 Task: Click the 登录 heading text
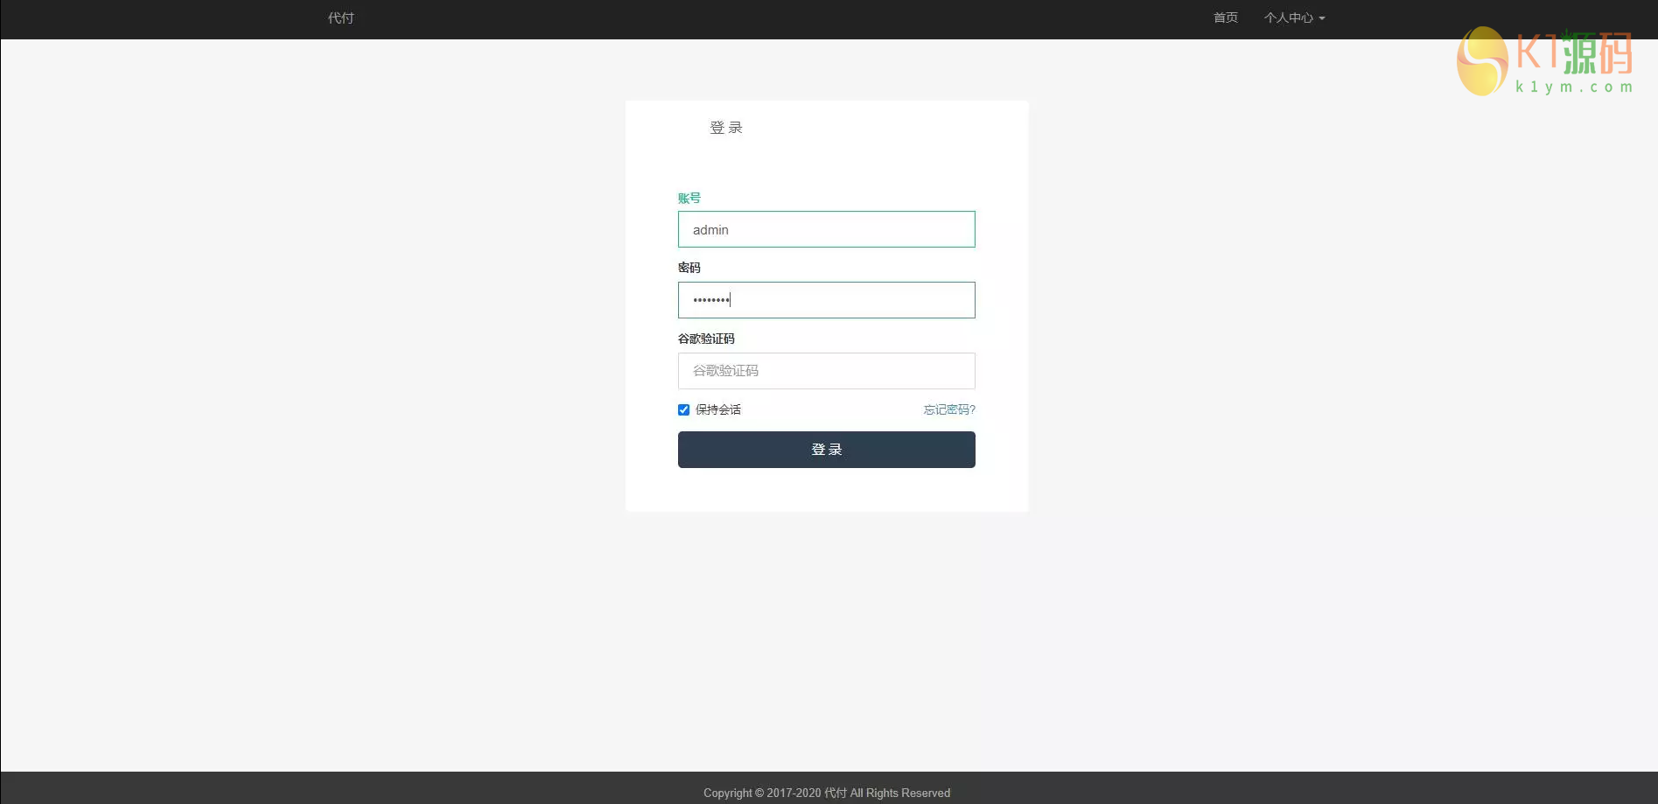click(726, 128)
